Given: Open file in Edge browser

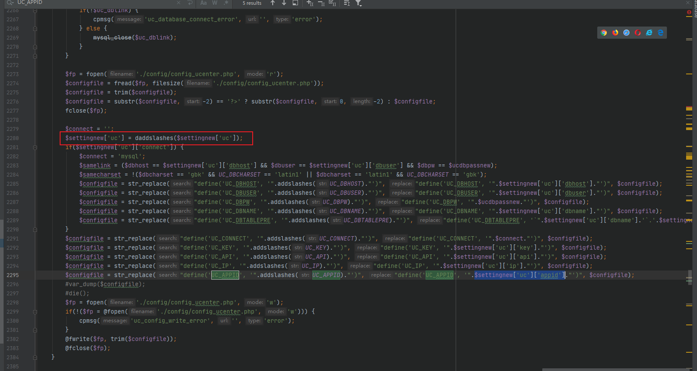Looking at the screenshot, I should pyautogui.click(x=660, y=33).
